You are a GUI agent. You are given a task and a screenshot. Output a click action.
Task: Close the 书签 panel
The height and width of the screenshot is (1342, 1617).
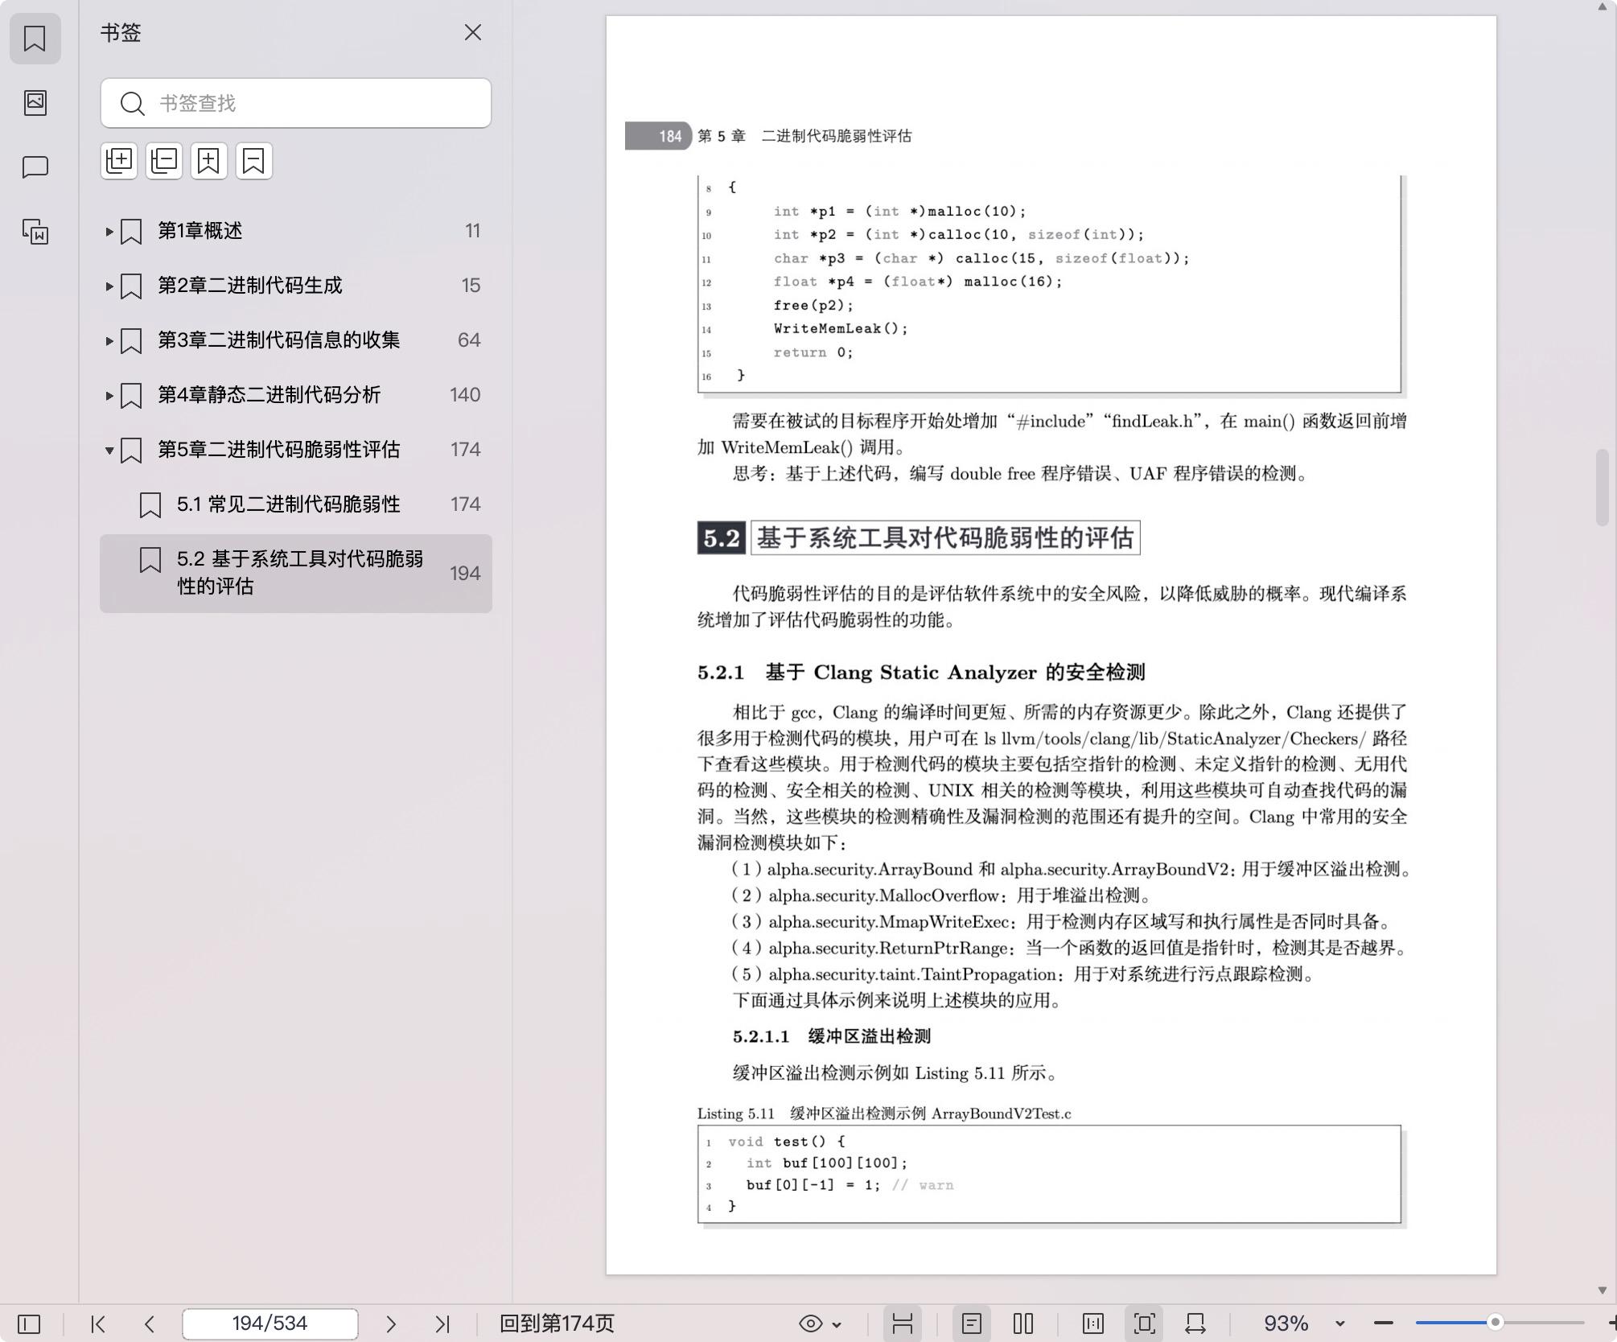(473, 32)
